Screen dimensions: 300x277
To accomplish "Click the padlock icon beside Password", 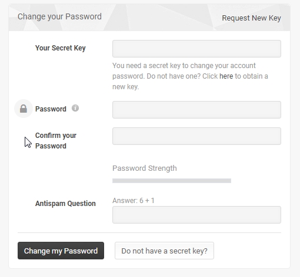I will pos(24,109).
